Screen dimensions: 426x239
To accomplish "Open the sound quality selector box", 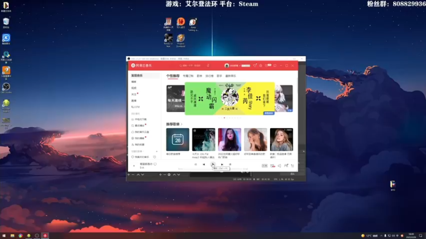I will pyautogui.click(x=264, y=166).
